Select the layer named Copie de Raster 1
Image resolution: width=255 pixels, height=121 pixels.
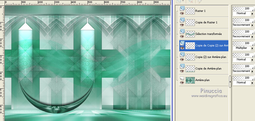(x=206, y=22)
